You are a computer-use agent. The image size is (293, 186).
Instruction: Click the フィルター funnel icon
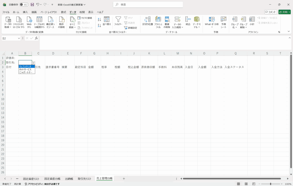(118, 19)
